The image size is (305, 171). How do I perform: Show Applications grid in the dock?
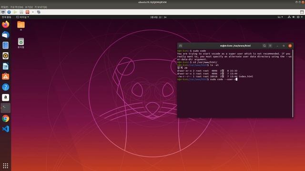5,166
